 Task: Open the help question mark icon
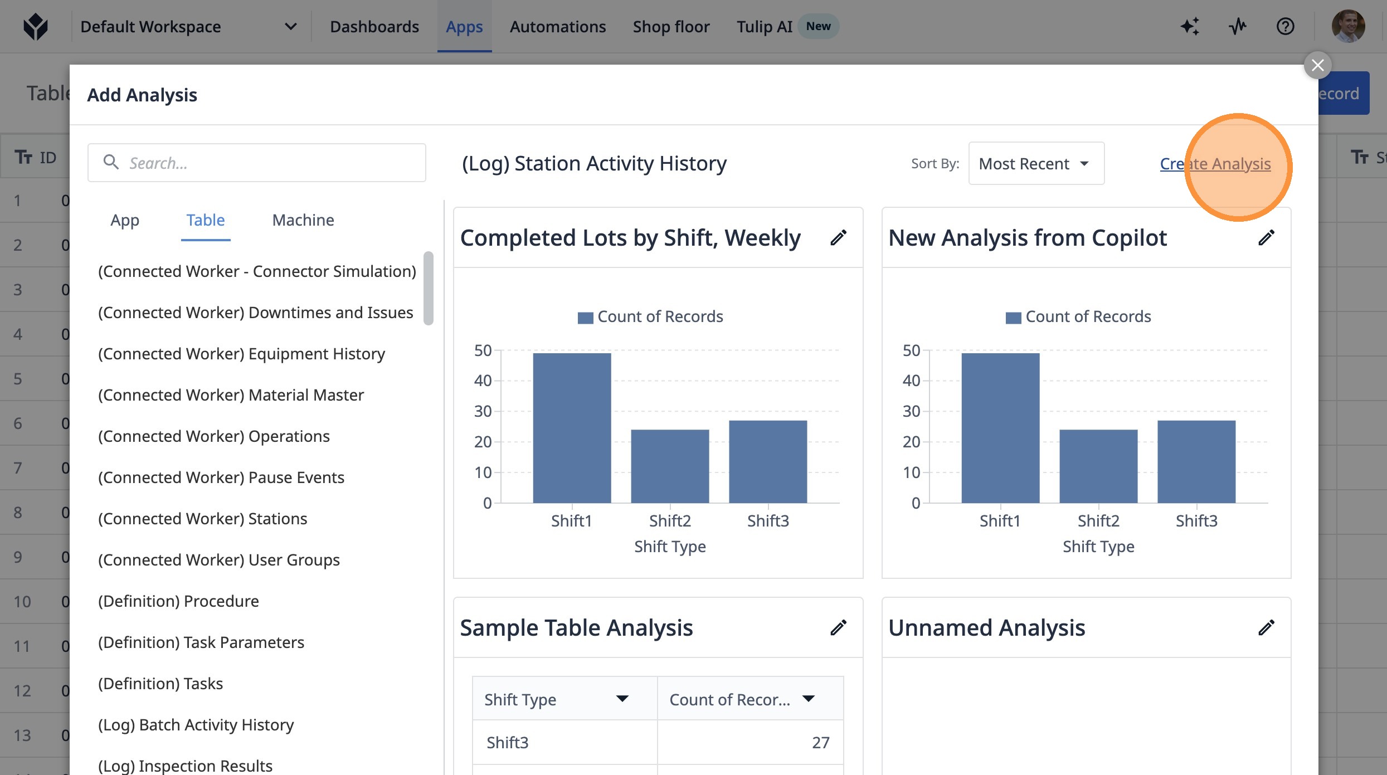pos(1285,26)
